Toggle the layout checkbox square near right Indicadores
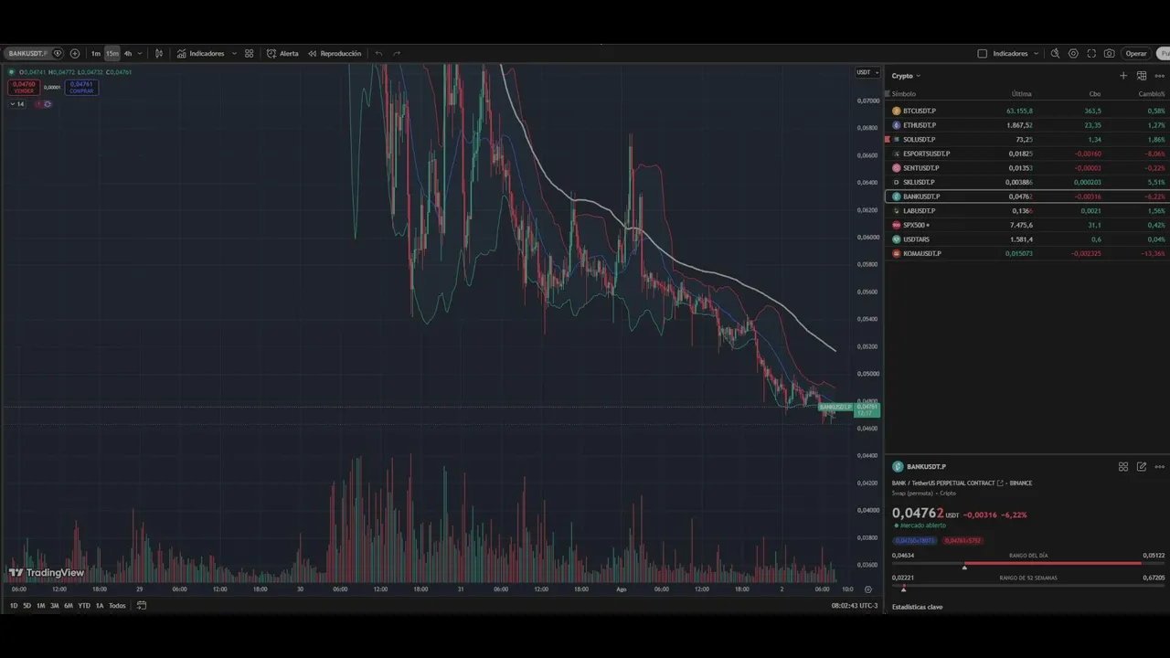This screenshot has width=1170, height=658. [x=983, y=54]
